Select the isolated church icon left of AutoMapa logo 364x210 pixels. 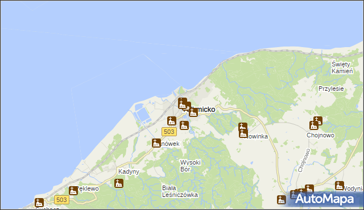click(282, 200)
